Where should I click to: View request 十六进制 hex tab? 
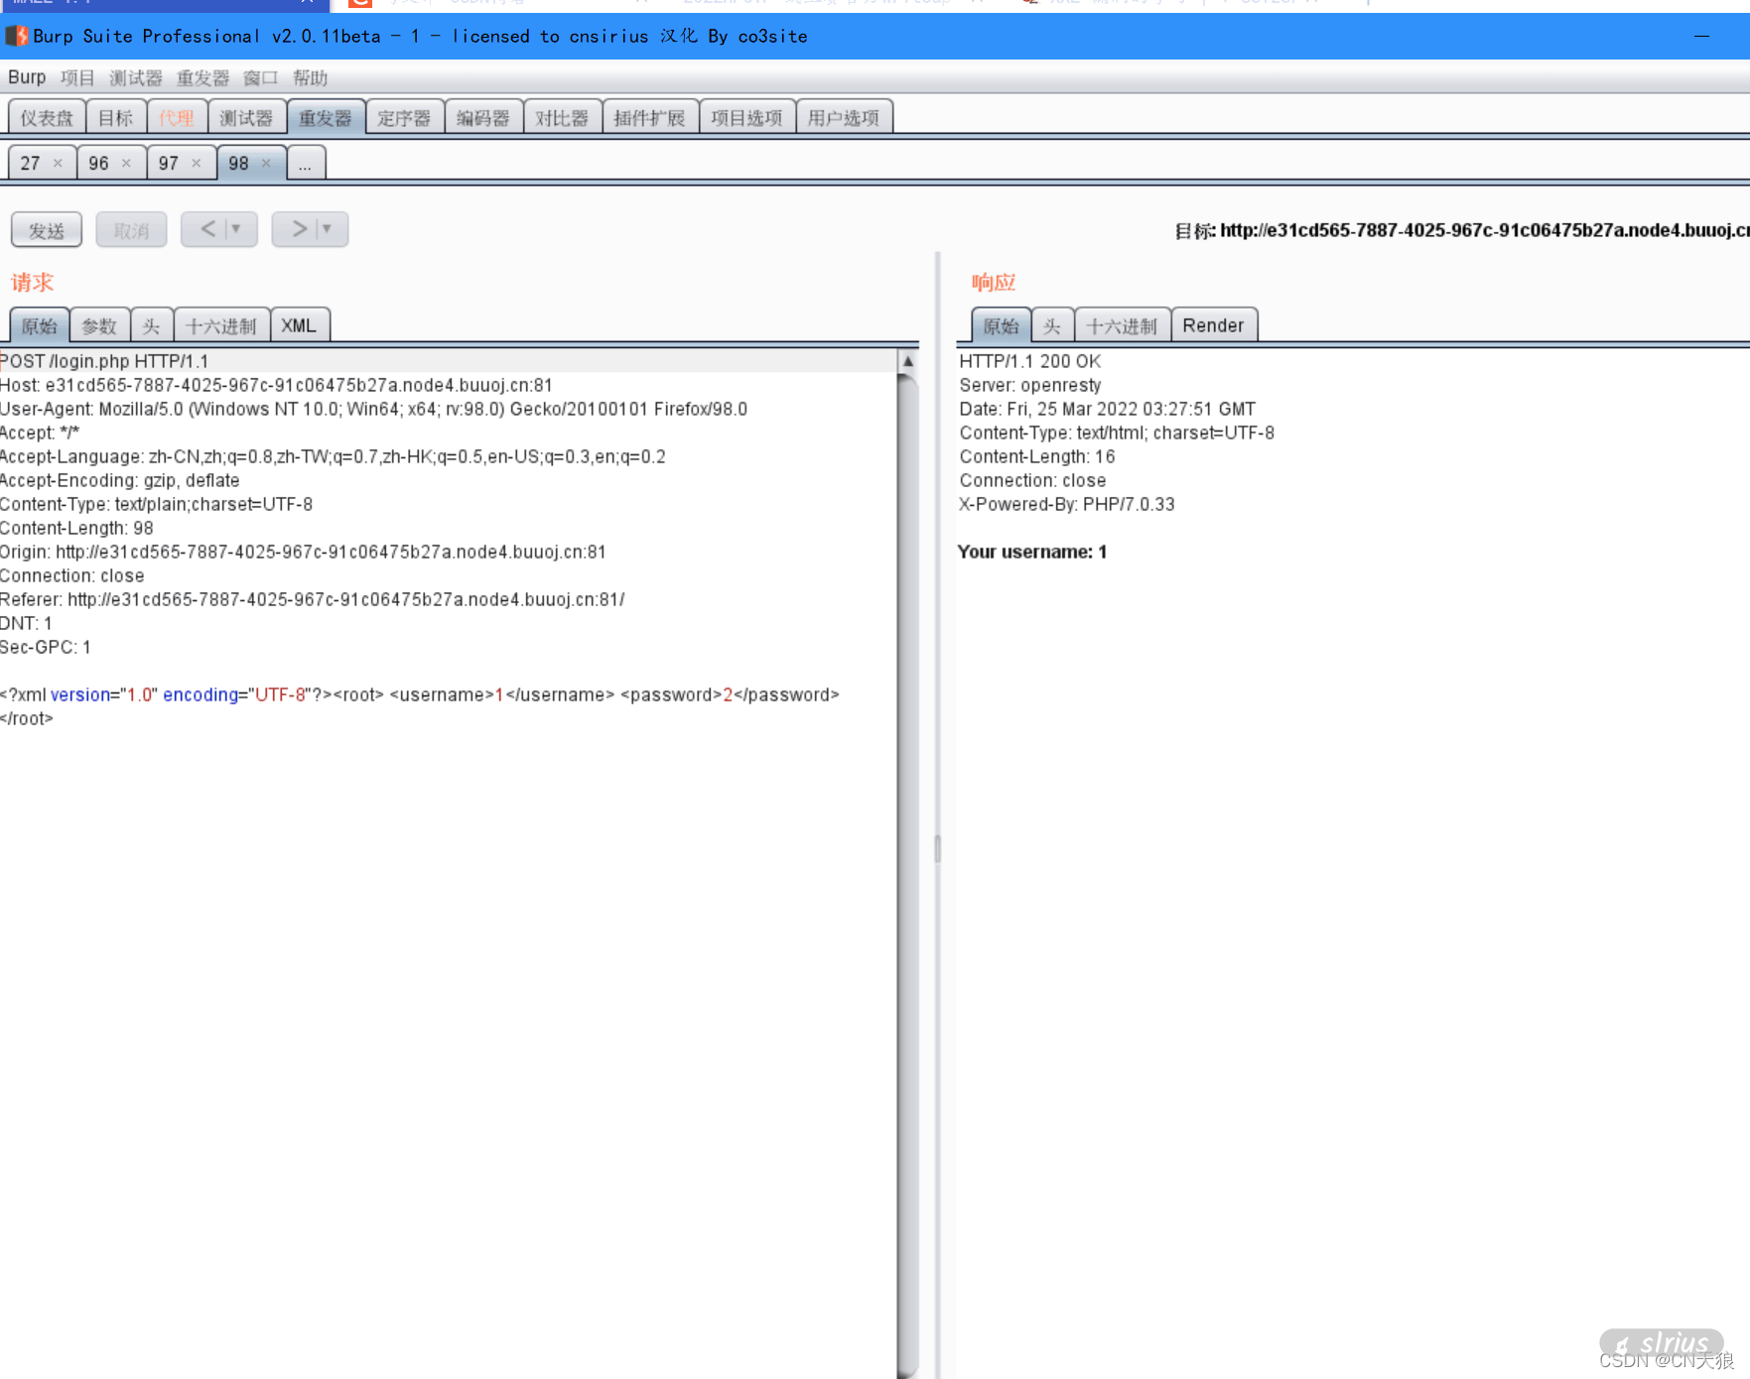221,325
